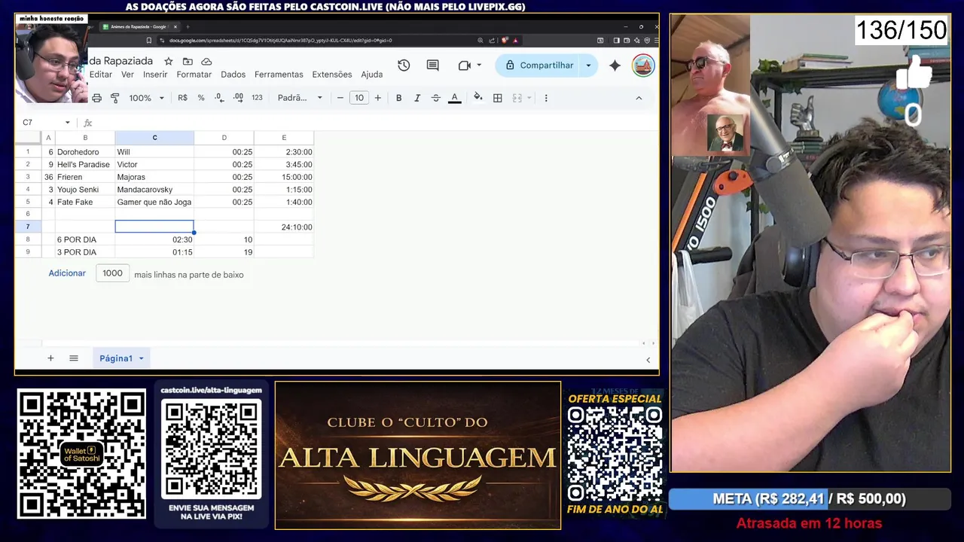Start a video meeting camera icon

464,65
